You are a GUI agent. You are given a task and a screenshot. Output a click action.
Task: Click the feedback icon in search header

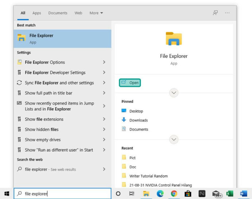coord(215,13)
